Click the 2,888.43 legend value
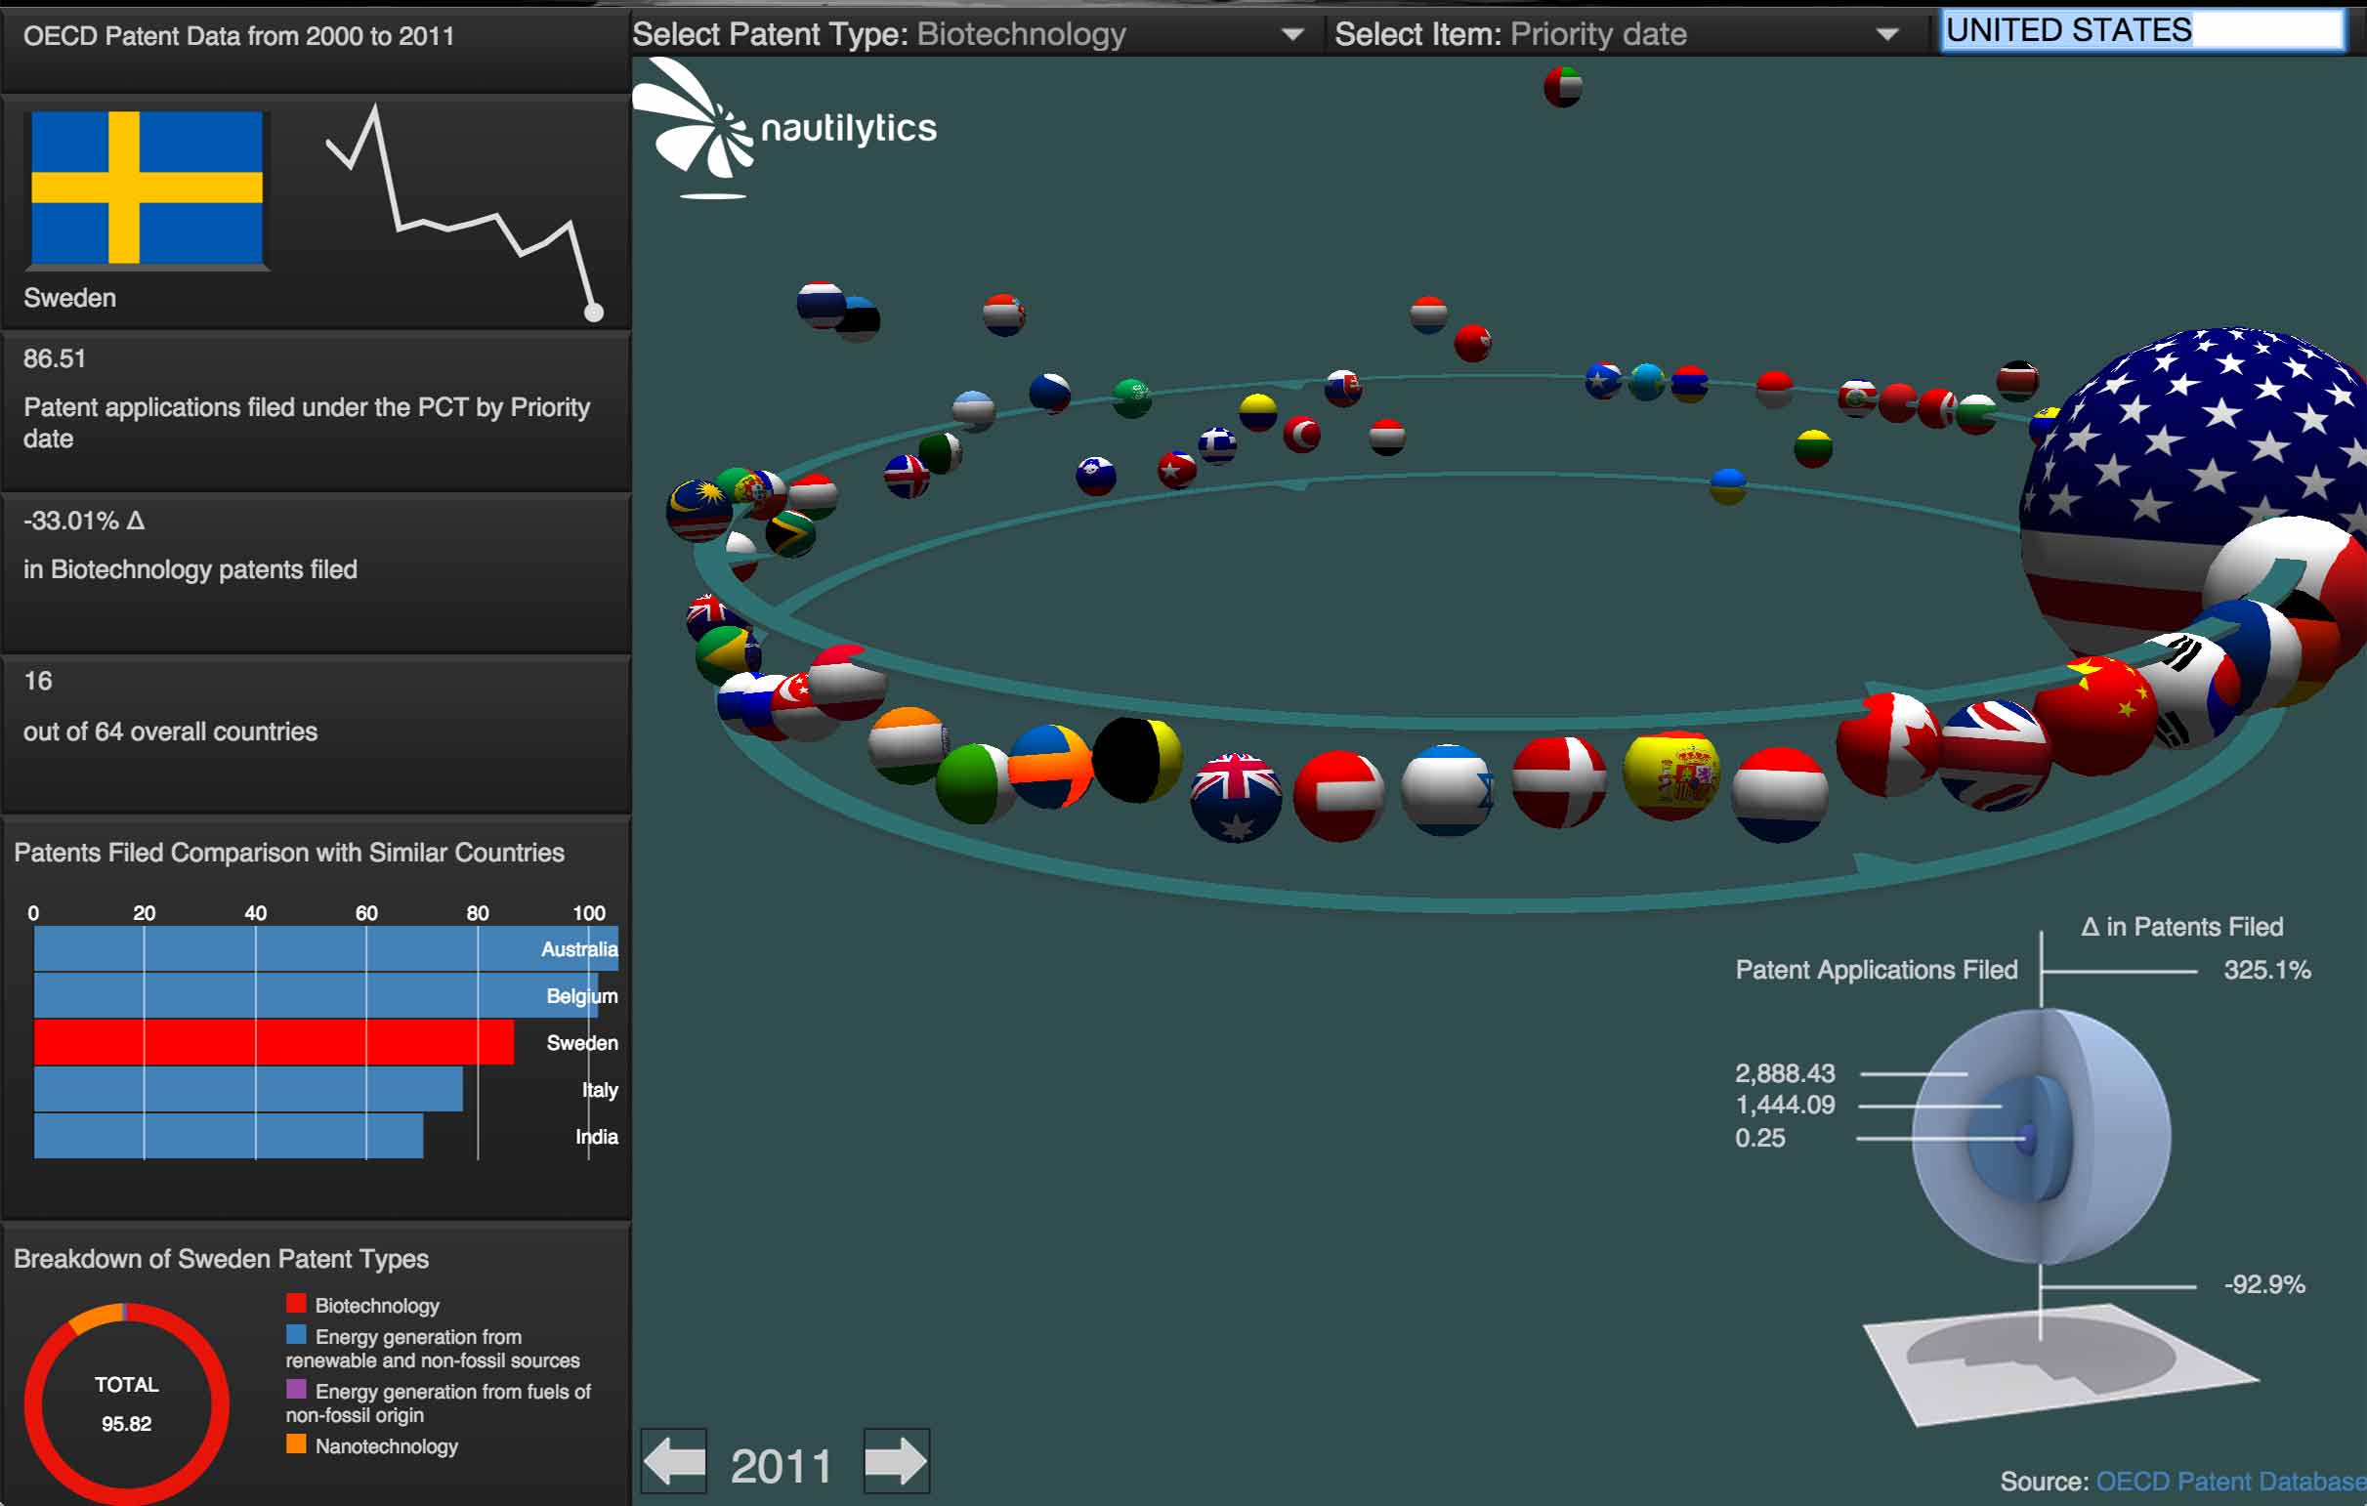Viewport: 2367px width, 1506px height. click(x=1785, y=1072)
